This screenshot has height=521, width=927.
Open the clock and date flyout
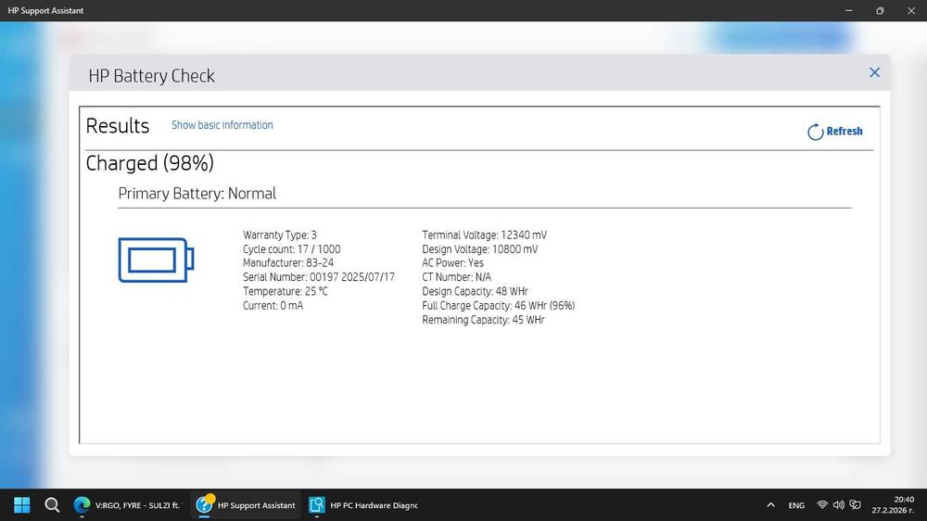coord(893,505)
